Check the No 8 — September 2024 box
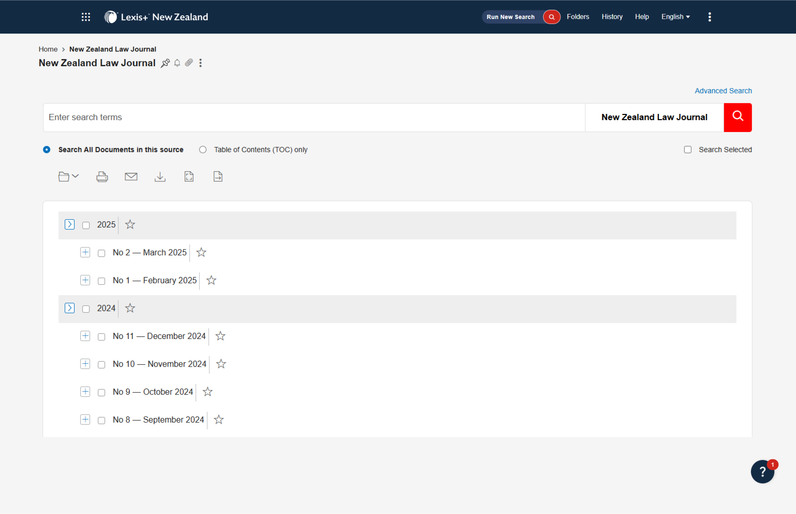The height and width of the screenshot is (514, 796). pos(101,420)
